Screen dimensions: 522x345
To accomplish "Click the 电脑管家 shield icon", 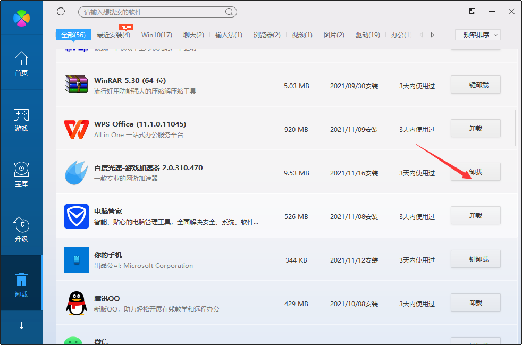I will 77,216.
